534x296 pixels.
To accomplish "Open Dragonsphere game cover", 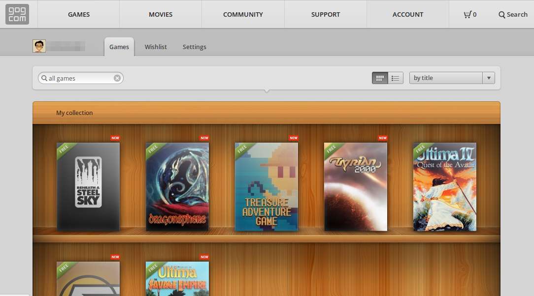I will 177,187.
